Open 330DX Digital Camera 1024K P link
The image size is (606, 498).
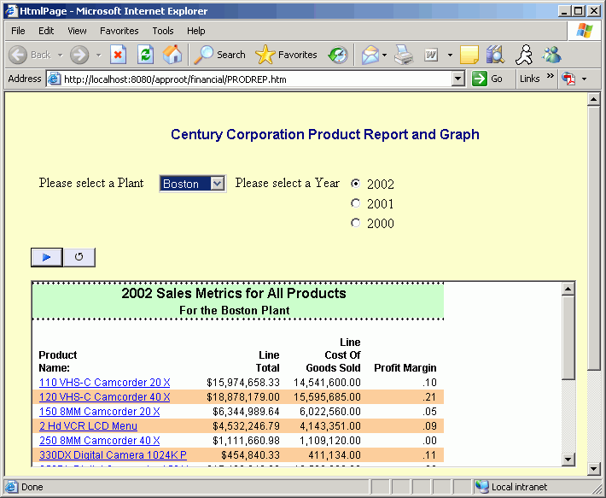click(x=113, y=455)
